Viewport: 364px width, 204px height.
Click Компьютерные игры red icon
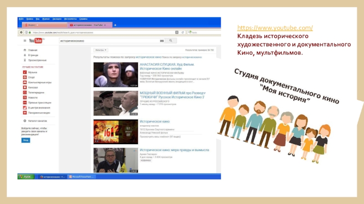pyautogui.click(x=25, y=83)
